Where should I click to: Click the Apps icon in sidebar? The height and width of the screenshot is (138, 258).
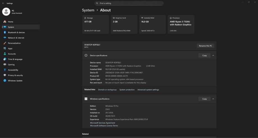tap(5, 48)
